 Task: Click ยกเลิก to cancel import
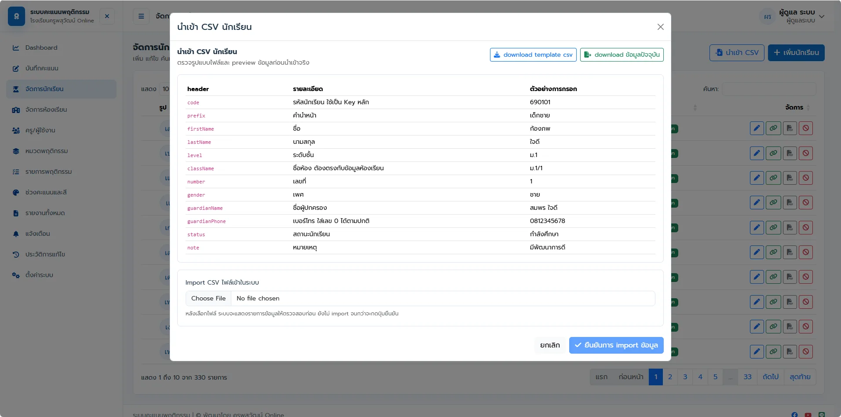tap(550, 345)
